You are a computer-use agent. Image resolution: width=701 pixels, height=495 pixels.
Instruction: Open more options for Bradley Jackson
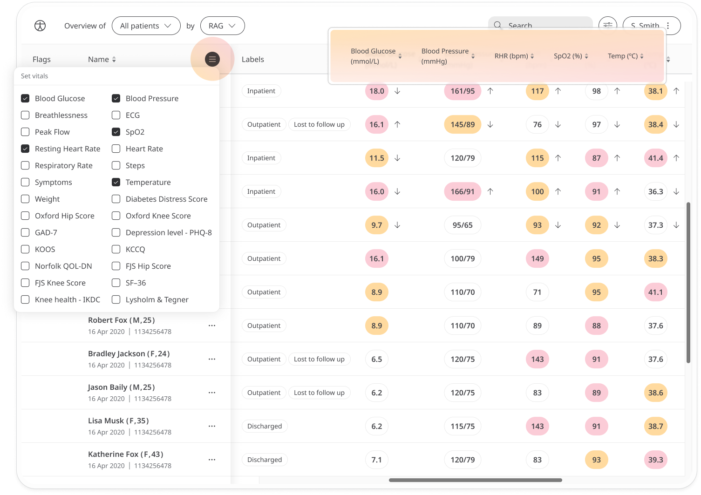212,359
